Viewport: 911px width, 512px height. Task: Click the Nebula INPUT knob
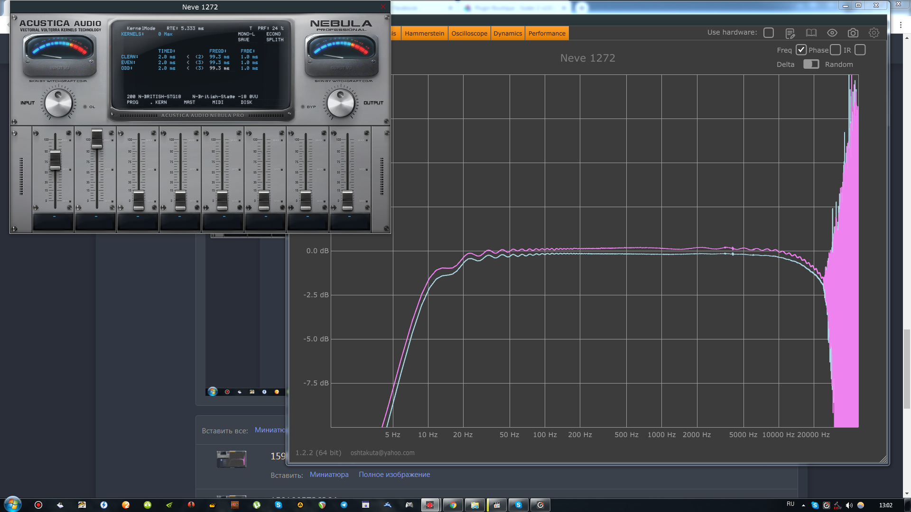[x=58, y=103]
